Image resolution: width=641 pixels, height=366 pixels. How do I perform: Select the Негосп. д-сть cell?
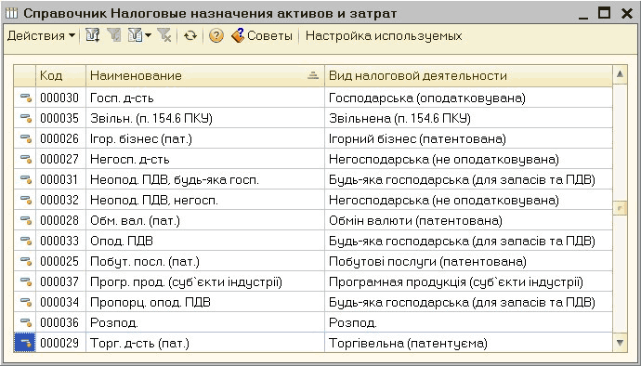click(x=205, y=159)
